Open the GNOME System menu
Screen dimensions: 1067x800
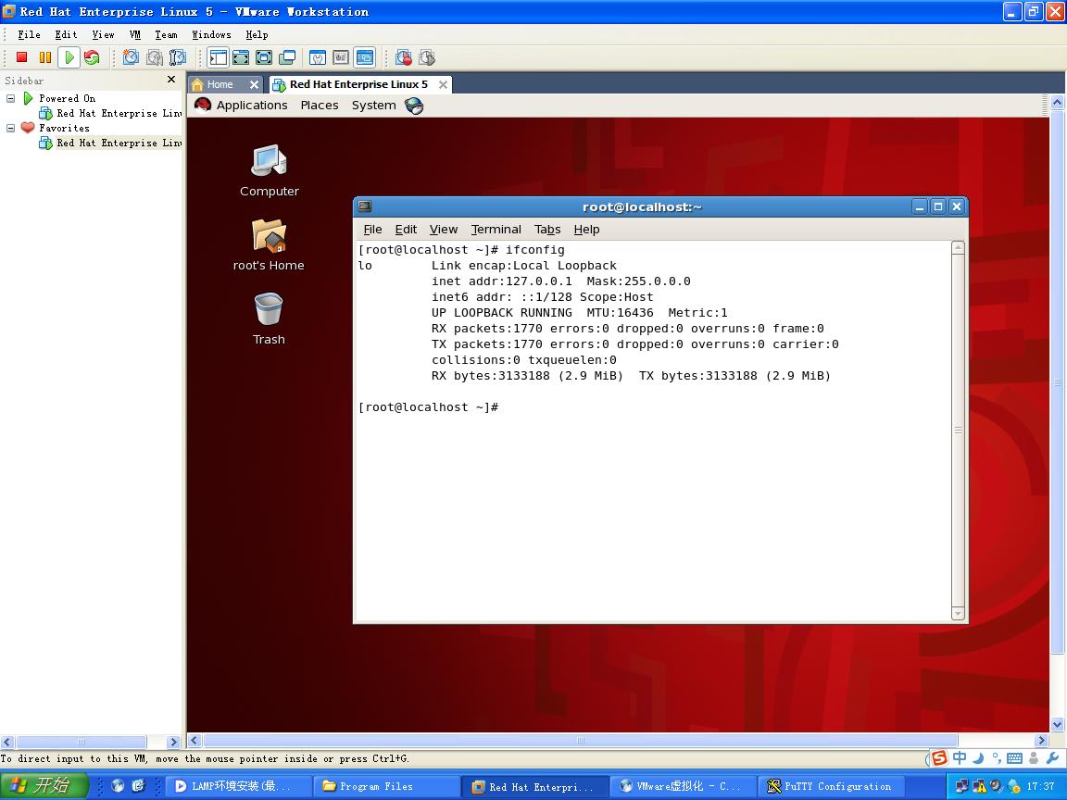[x=373, y=106]
